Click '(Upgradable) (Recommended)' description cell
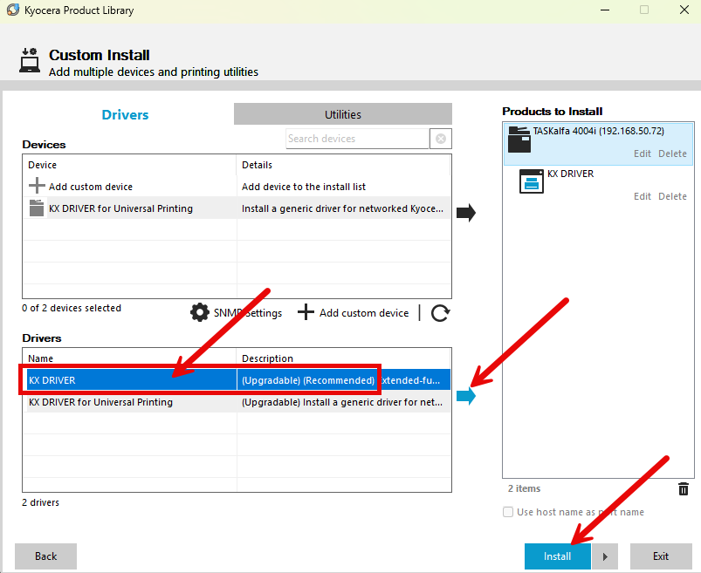 [x=343, y=380]
